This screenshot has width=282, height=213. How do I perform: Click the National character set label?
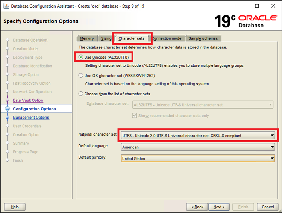coord(98,134)
